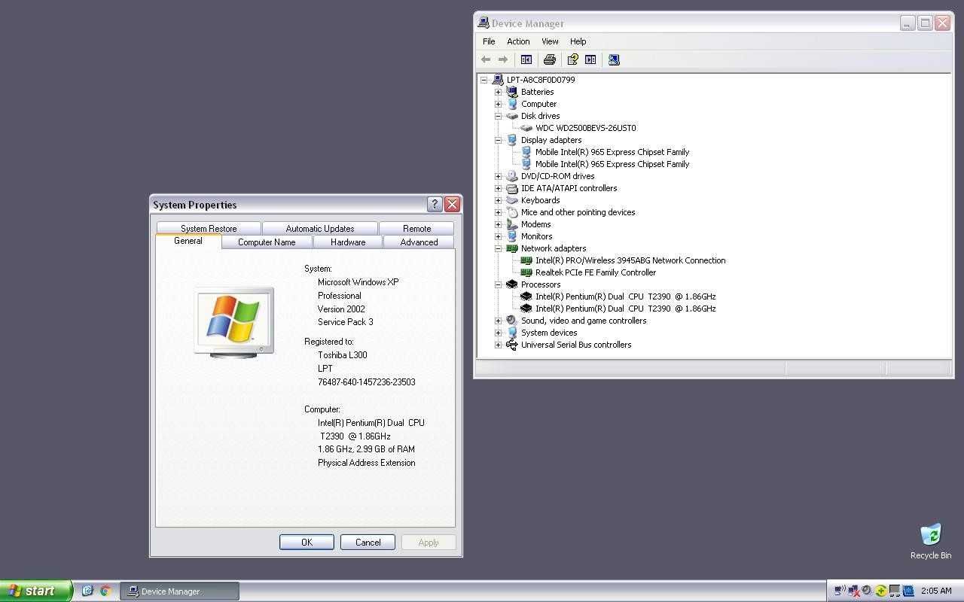Click the Print icon in Device Manager

point(550,59)
